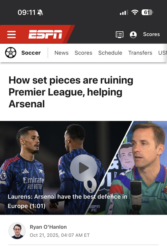The height and width of the screenshot is (246, 167).
Task: Switch to the Schedule tab
Action: 110,53
